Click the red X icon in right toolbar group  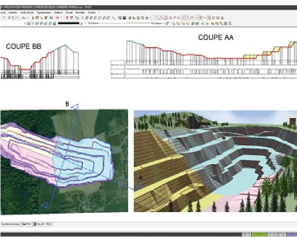184,18
